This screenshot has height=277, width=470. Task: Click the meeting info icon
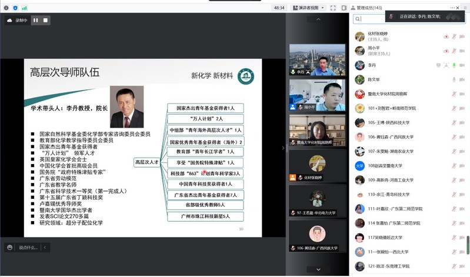6,8
